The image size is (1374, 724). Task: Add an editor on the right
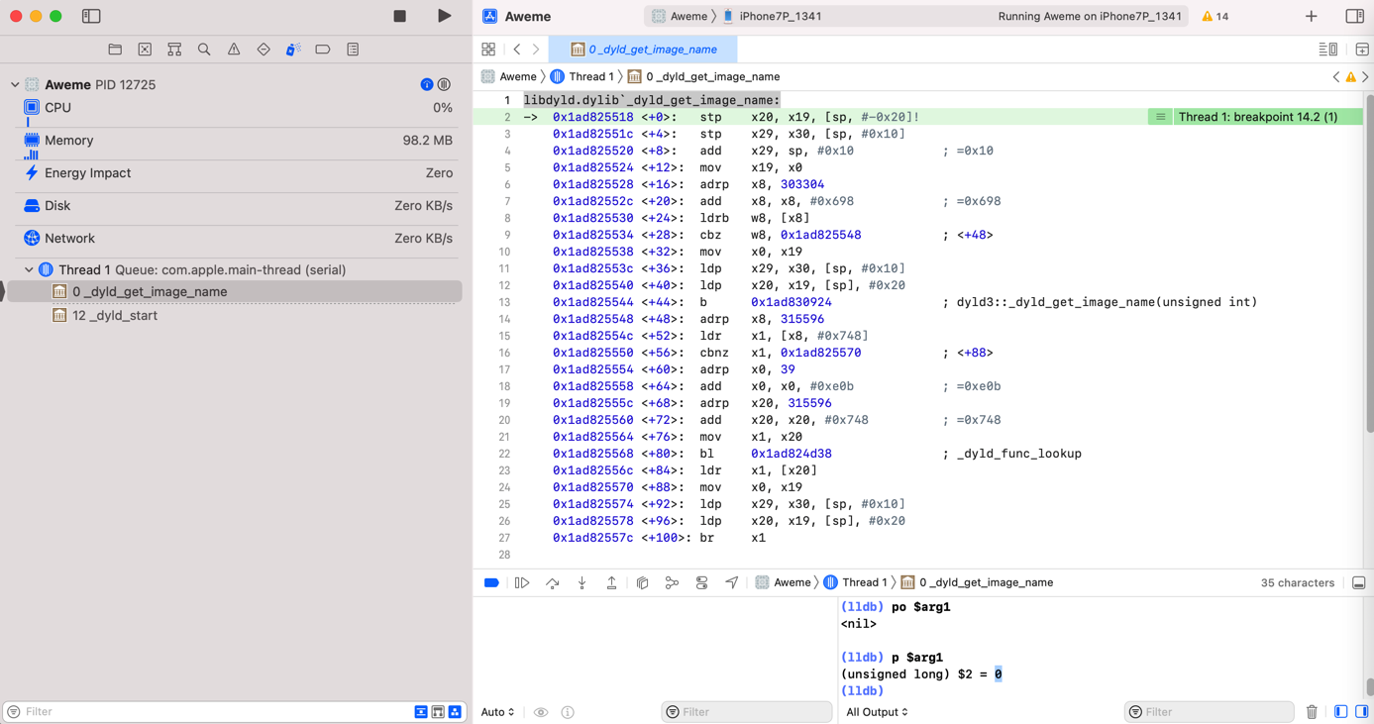1362,50
